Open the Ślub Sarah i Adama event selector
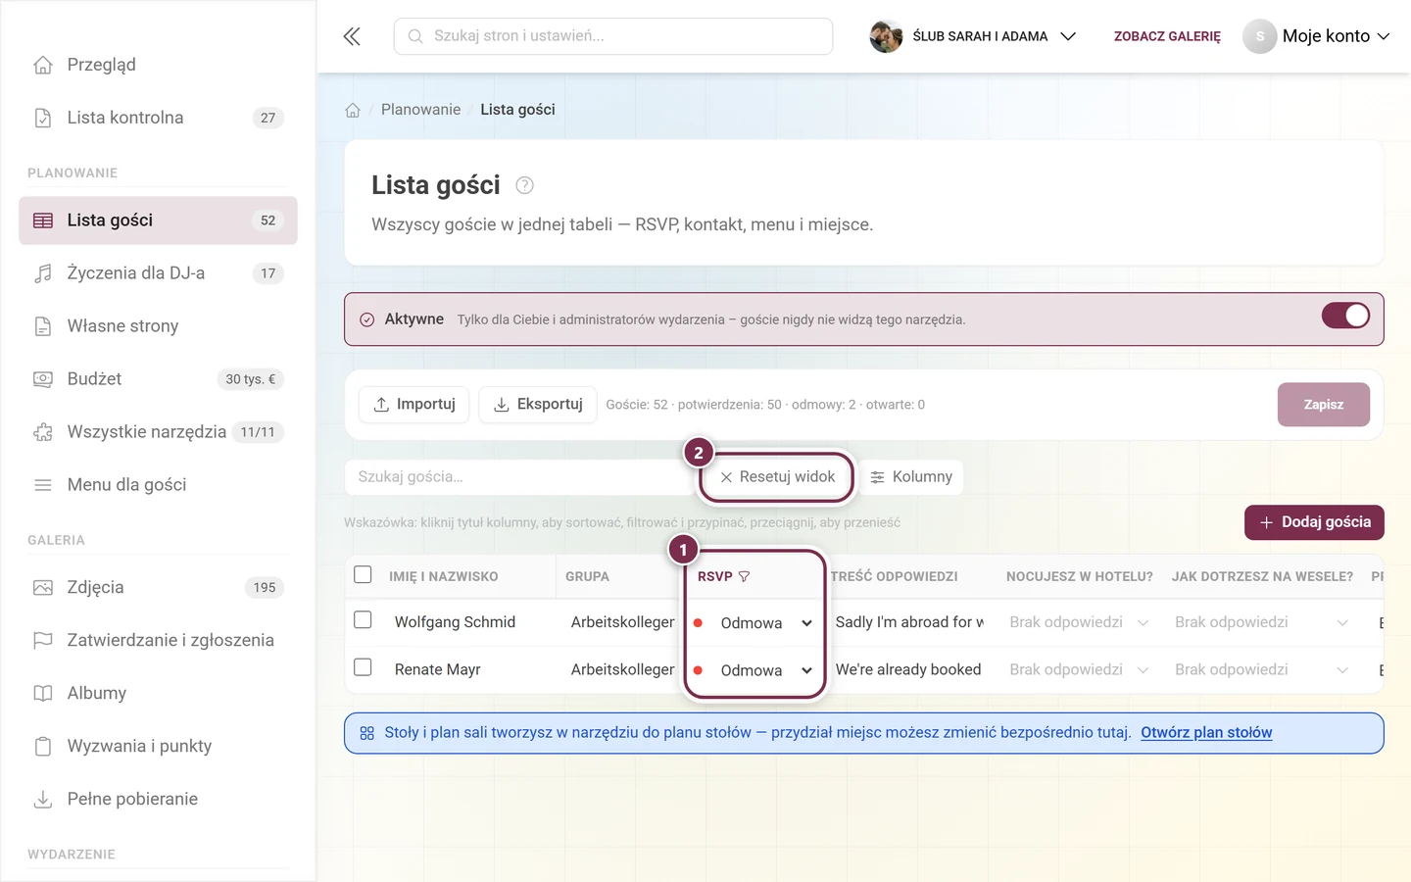The width and height of the screenshot is (1411, 882). click(973, 36)
